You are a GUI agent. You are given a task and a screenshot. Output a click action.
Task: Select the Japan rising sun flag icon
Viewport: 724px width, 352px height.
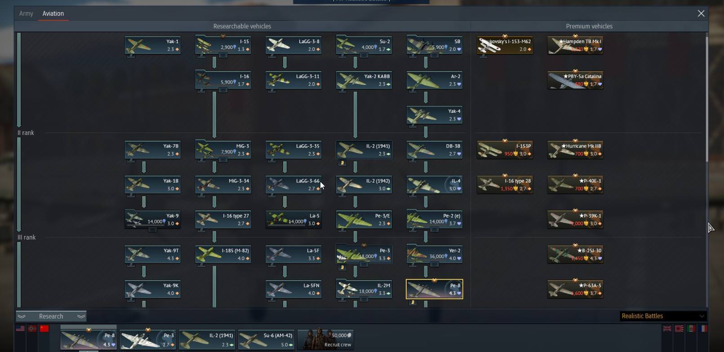(x=680, y=329)
